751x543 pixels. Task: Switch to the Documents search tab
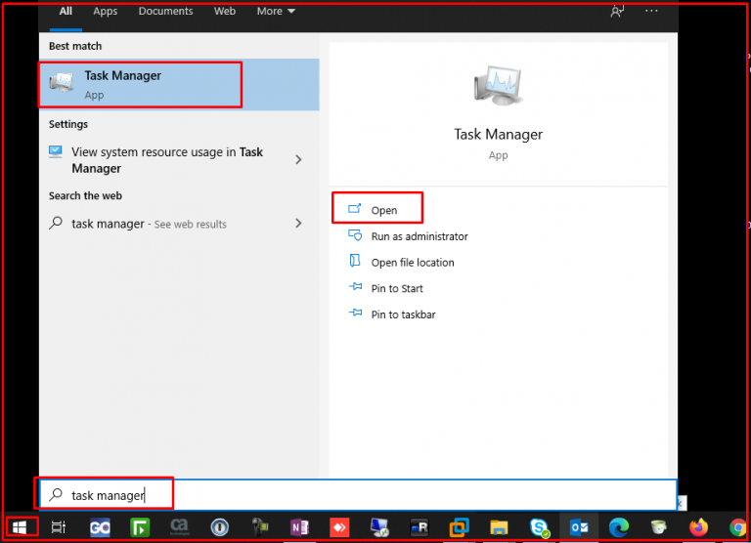point(165,11)
